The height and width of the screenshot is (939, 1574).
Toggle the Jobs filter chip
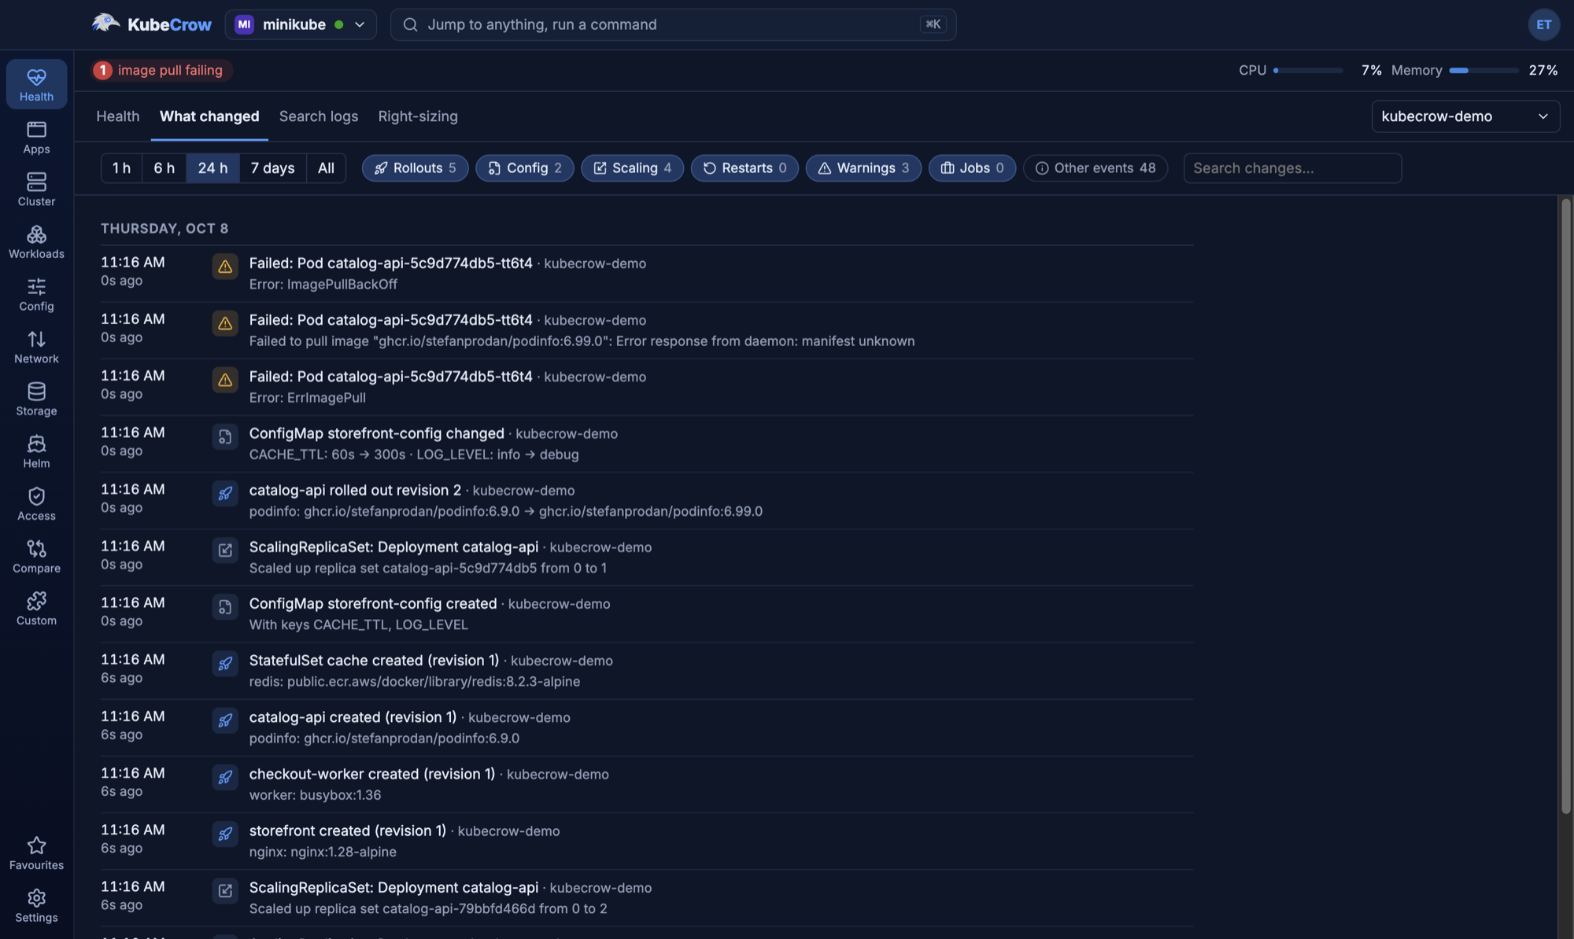(972, 168)
